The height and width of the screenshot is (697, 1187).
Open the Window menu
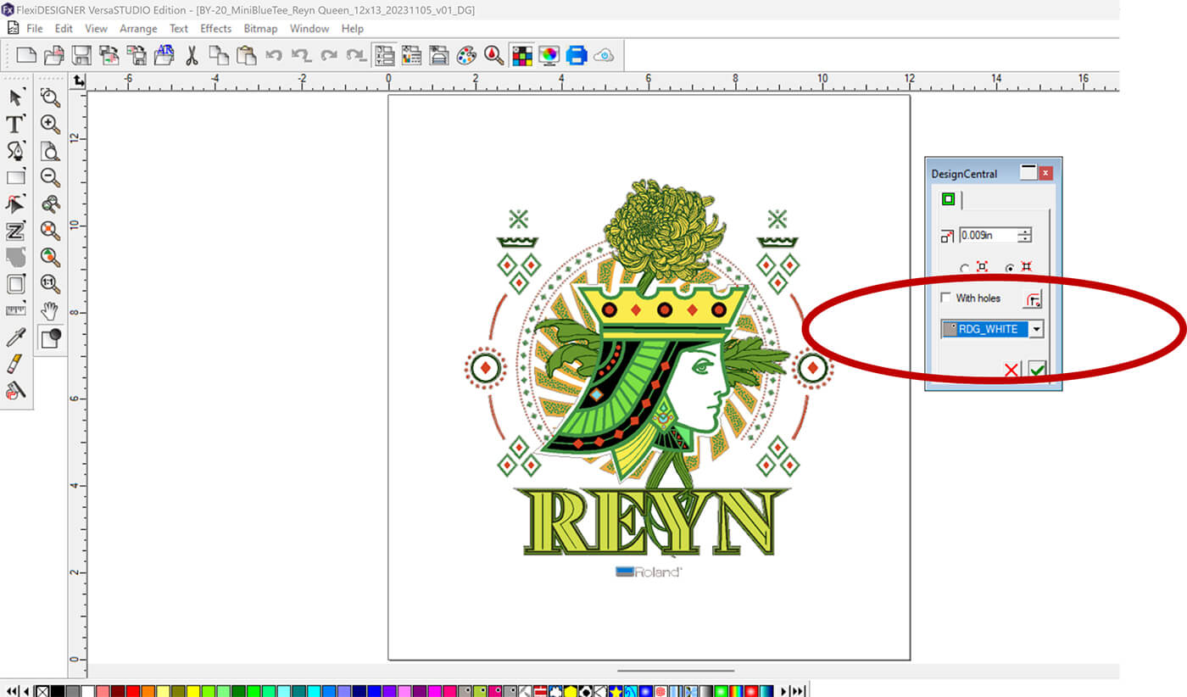tap(309, 28)
